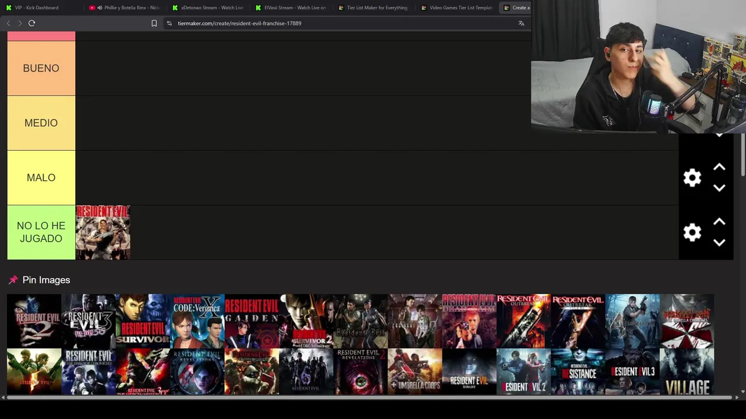Select Resident Evil 5 thumbnail

tap(34, 372)
